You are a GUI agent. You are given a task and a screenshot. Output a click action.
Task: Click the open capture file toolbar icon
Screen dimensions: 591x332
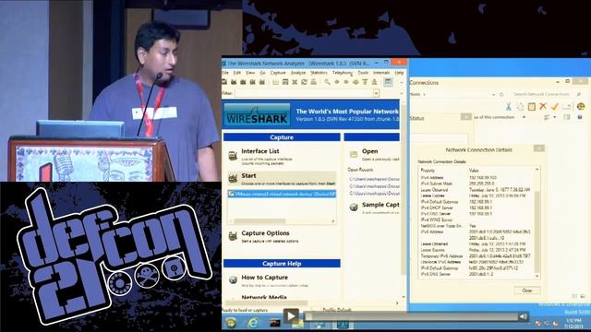[x=276, y=82]
